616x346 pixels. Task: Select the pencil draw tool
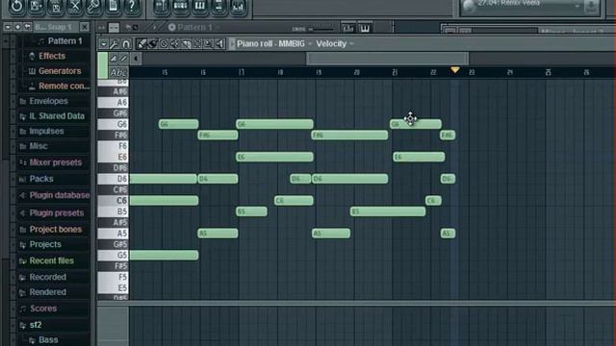coord(141,43)
